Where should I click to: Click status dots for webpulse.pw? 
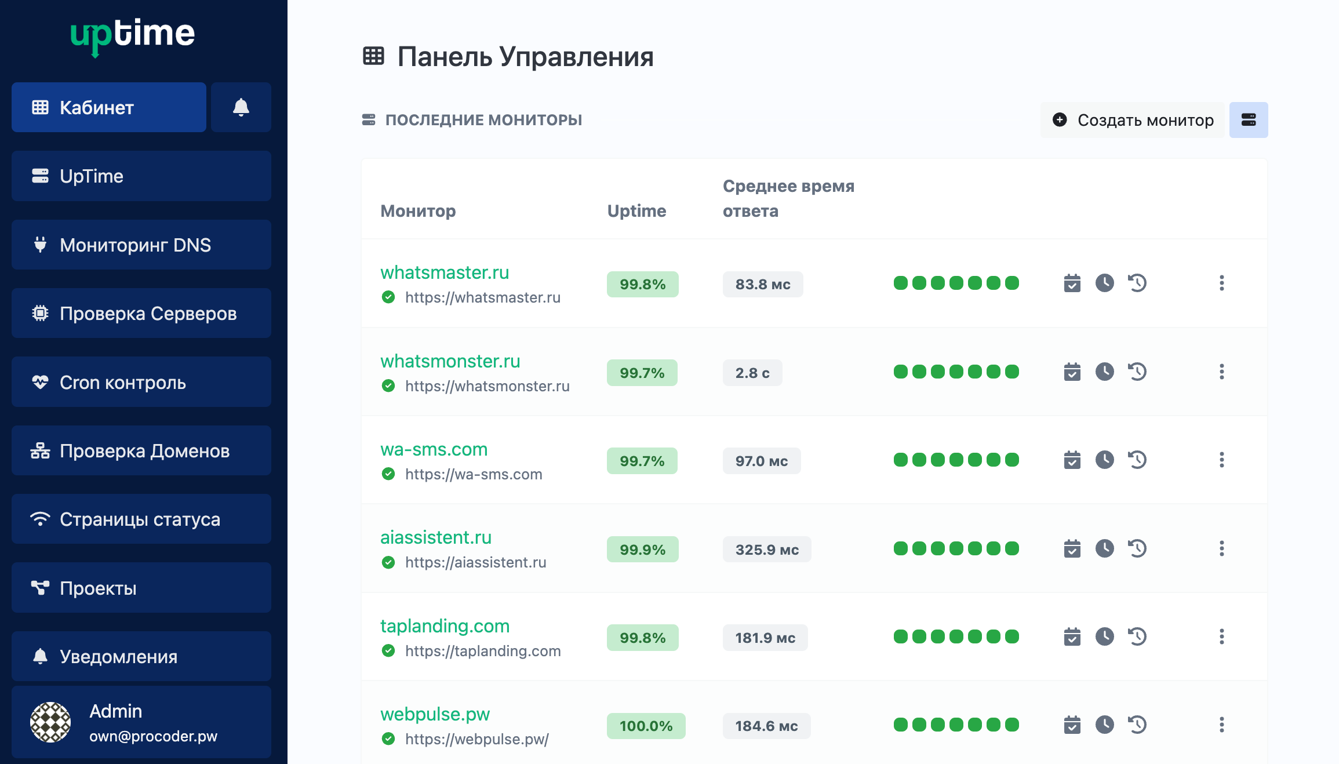[x=956, y=725]
